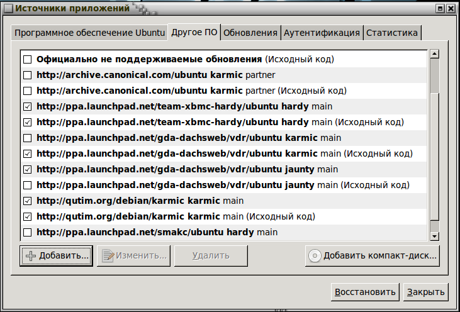This screenshot has width=460, height=312.
Task: Click the window menu icon in title bar
Action: (8, 8)
